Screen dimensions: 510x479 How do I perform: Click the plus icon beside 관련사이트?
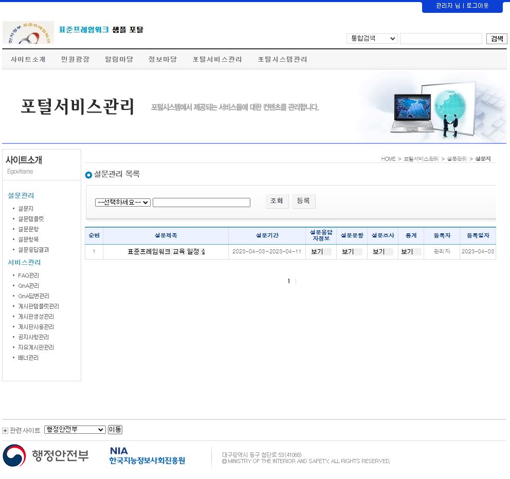[x=5, y=431]
